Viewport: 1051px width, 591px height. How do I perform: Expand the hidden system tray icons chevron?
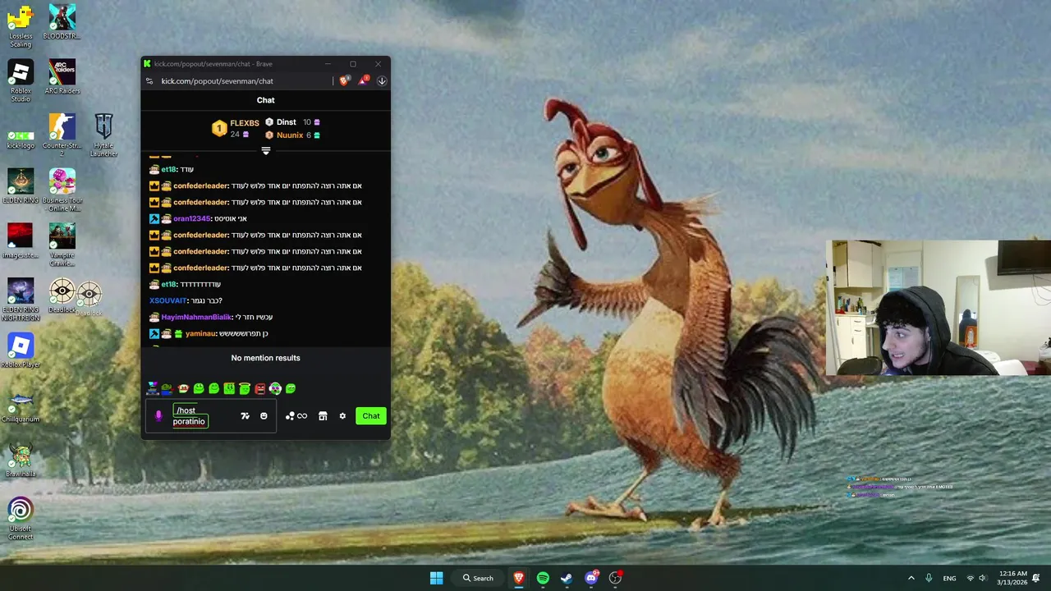(x=911, y=578)
